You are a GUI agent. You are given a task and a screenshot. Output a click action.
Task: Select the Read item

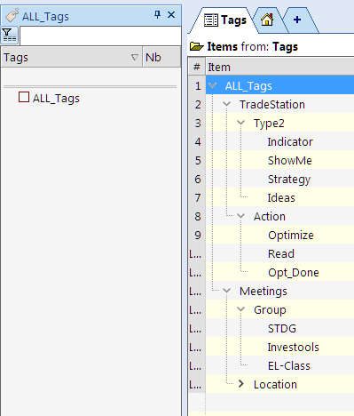281,254
